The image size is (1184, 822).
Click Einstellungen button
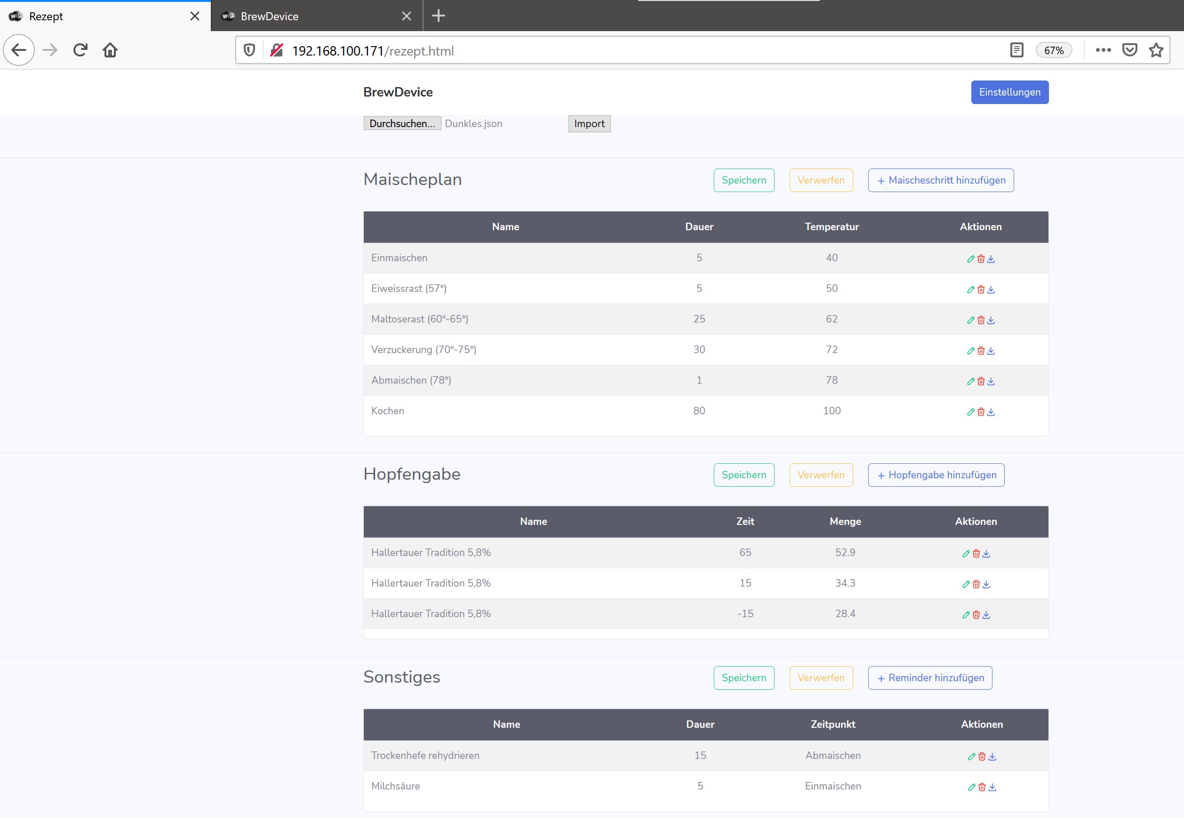[x=1009, y=92]
